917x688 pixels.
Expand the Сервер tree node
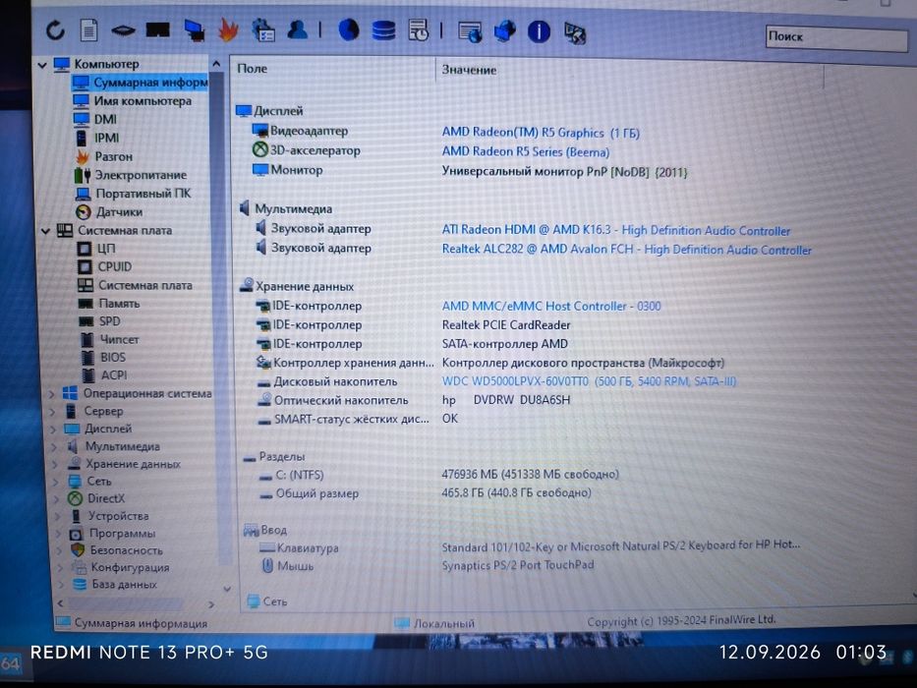[53, 411]
